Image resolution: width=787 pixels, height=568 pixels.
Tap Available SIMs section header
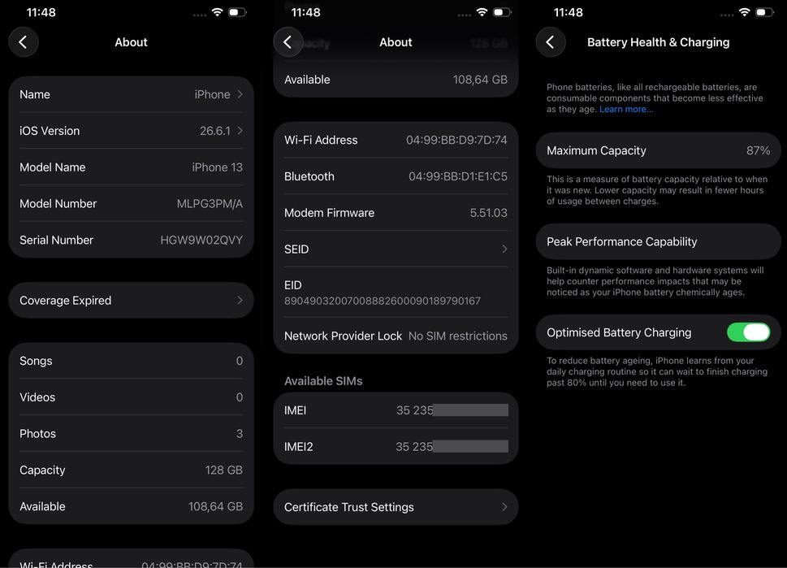click(x=323, y=381)
